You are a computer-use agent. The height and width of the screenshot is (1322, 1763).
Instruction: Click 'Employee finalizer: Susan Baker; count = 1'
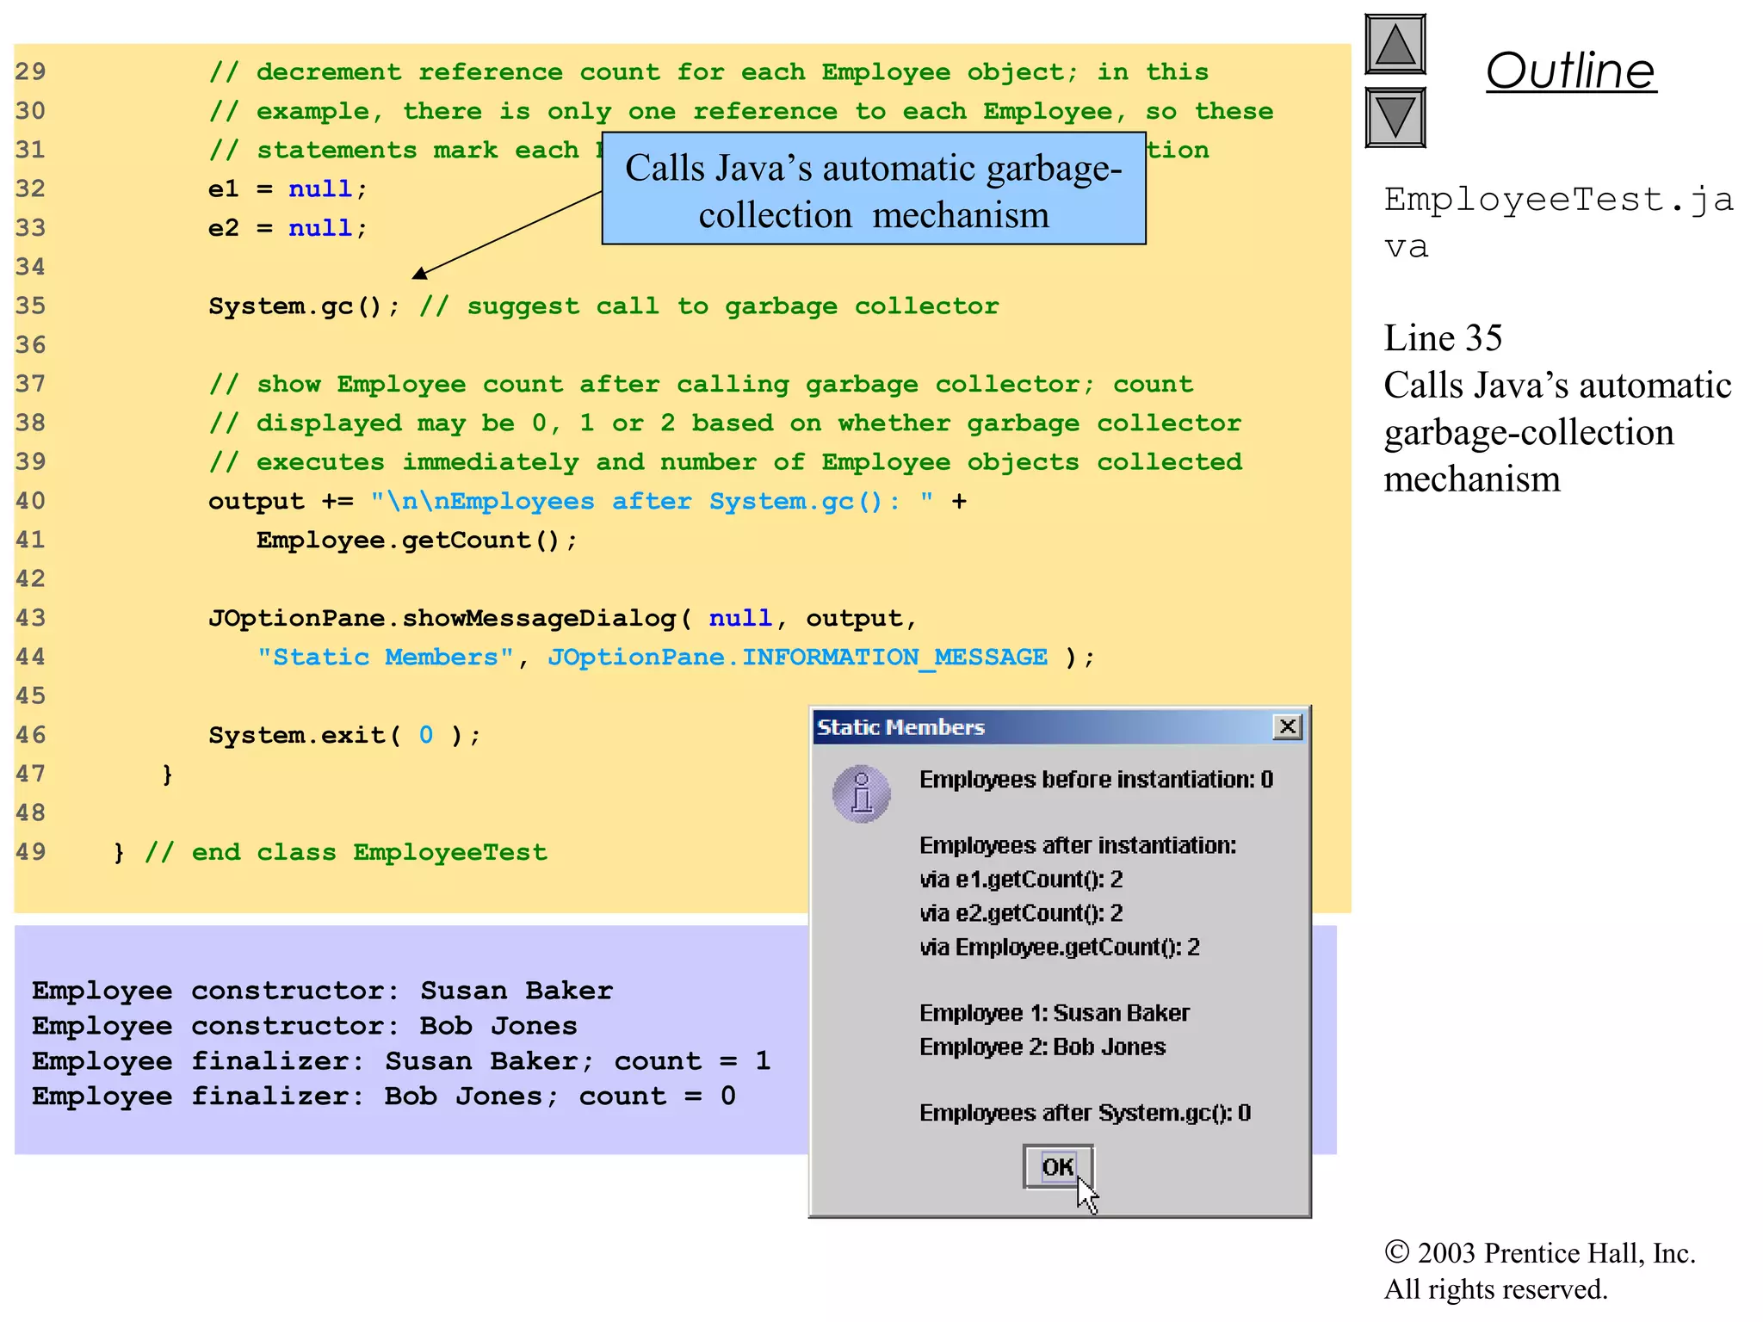pyautogui.click(x=401, y=1061)
